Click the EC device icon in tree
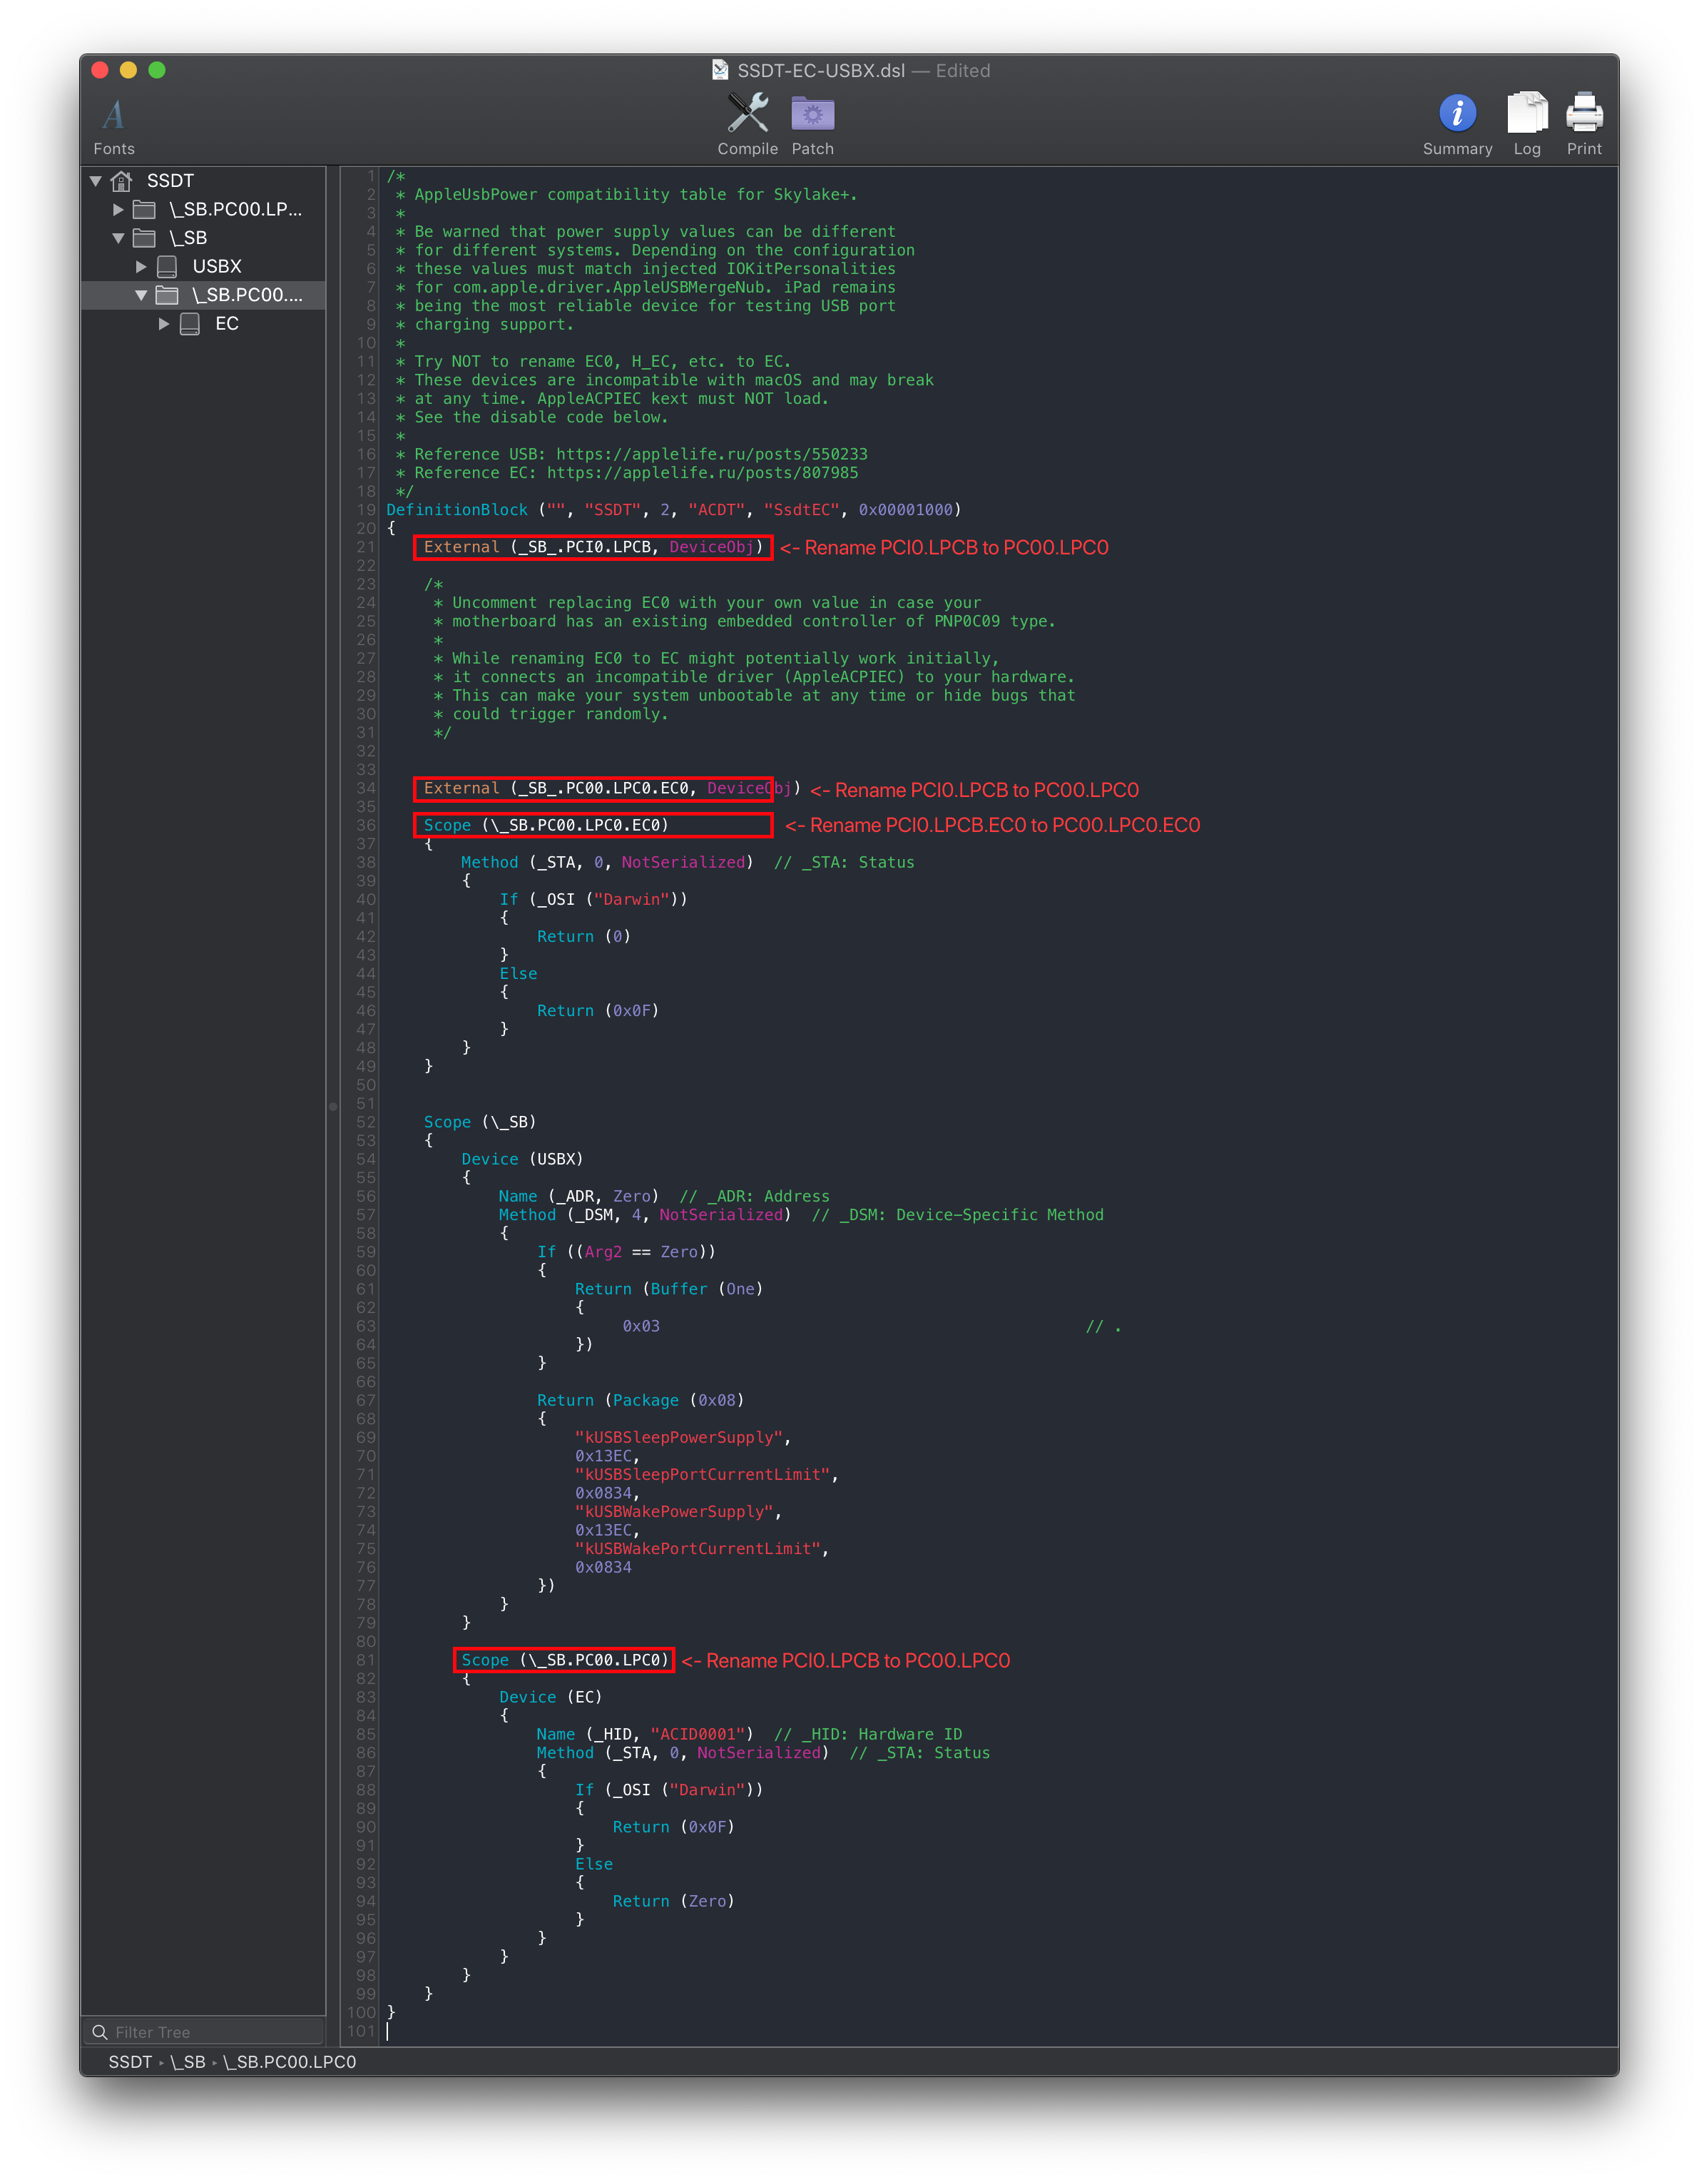This screenshot has width=1699, height=2182. point(190,324)
